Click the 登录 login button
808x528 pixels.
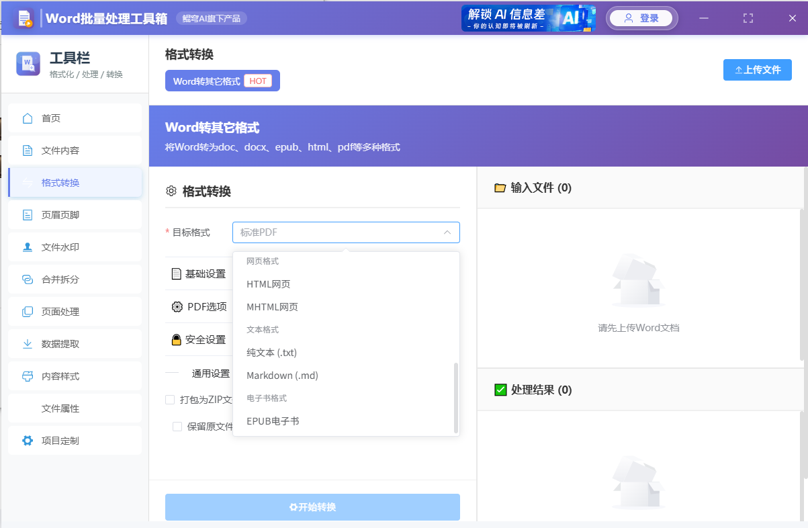pyautogui.click(x=641, y=18)
